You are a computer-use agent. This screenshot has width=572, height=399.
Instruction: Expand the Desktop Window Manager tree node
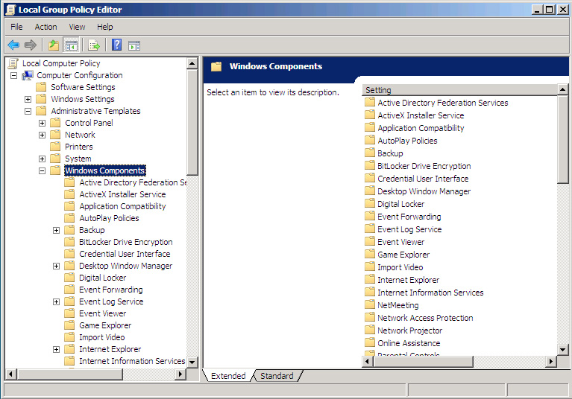coord(56,266)
